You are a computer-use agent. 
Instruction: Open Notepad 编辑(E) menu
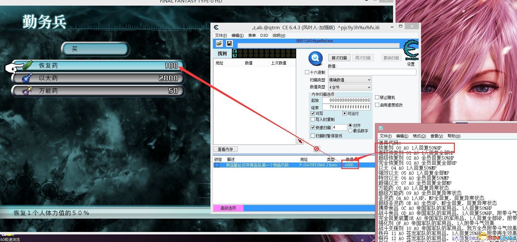pos(402,136)
